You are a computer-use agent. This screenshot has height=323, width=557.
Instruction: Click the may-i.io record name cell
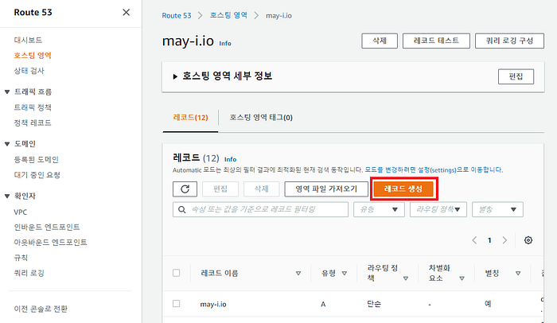[213, 304]
